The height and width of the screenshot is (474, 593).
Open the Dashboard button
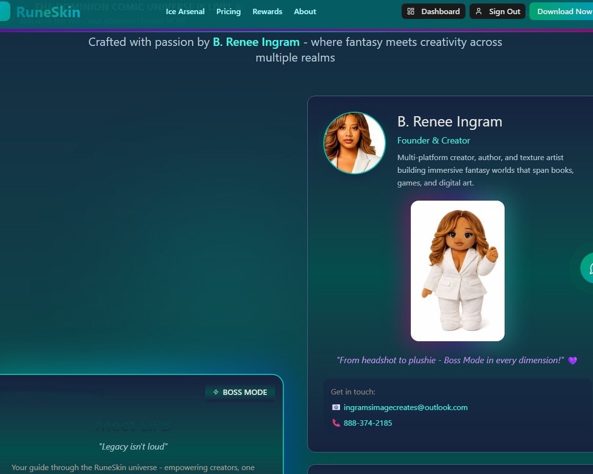[433, 12]
